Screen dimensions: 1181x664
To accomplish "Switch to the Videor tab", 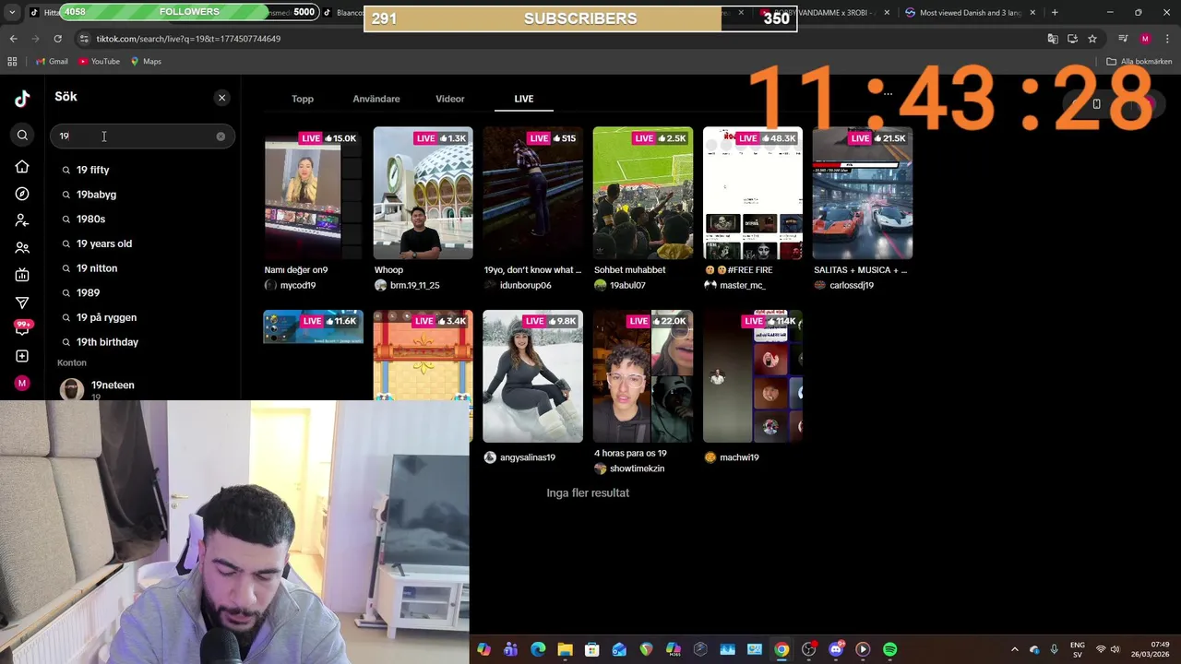I will (x=450, y=99).
